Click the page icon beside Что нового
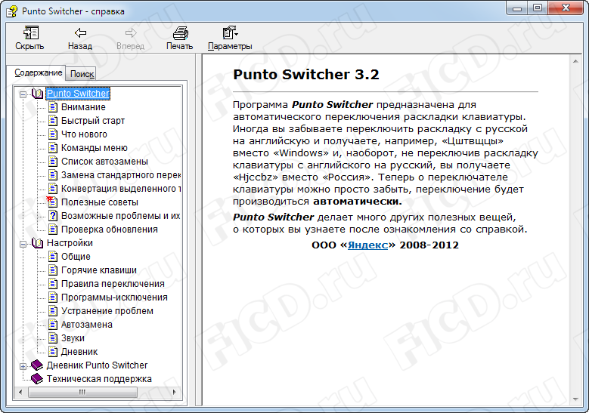Screen dimensions: 589x413 pyautogui.click(x=53, y=134)
